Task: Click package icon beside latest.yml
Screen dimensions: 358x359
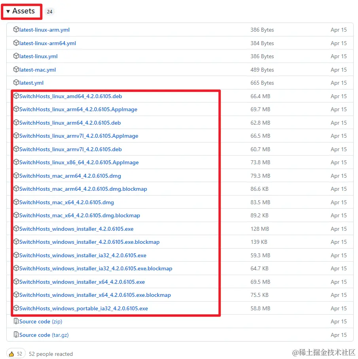Action: [16, 83]
